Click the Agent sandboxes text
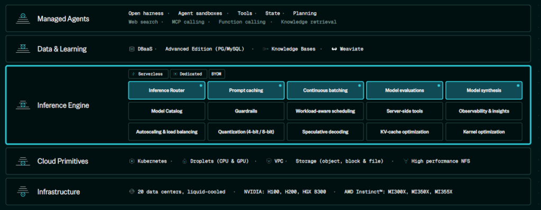 [x=200, y=13]
